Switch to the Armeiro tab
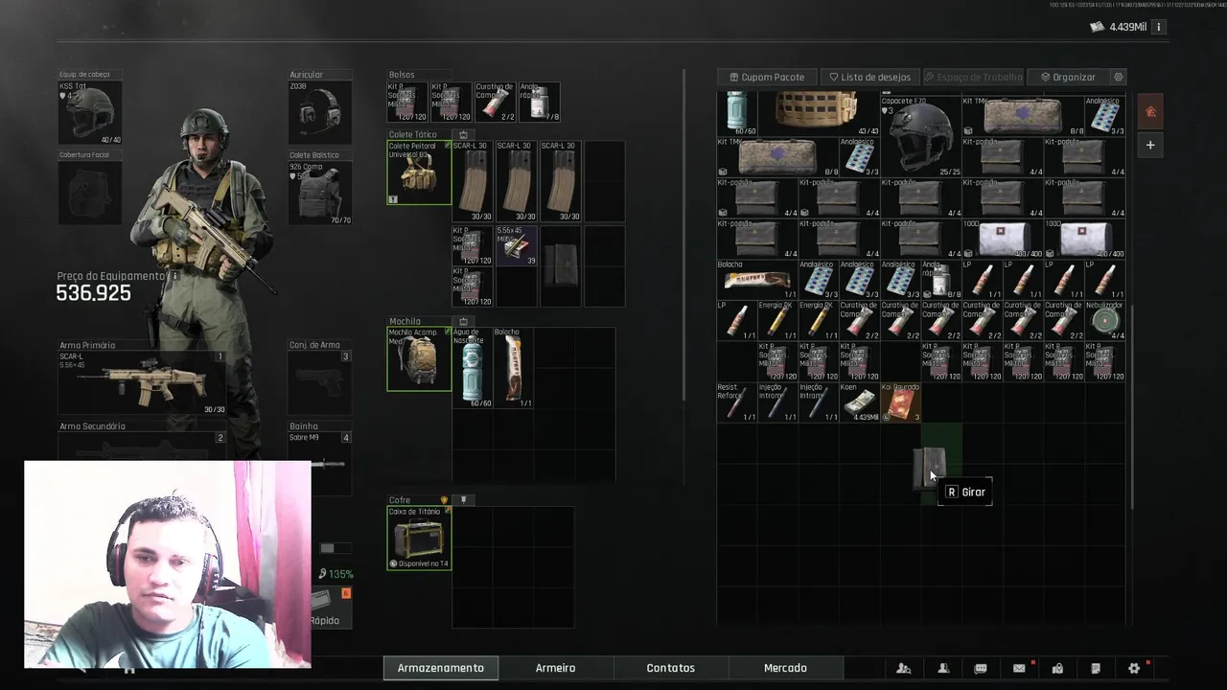The image size is (1227, 690). click(555, 668)
